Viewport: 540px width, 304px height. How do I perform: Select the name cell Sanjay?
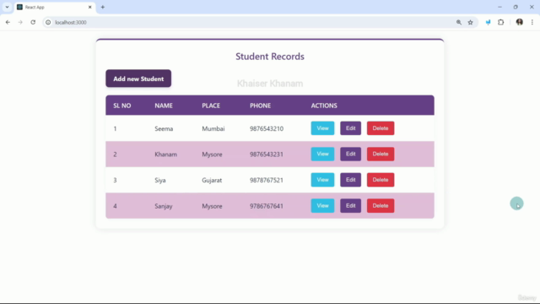tap(164, 206)
